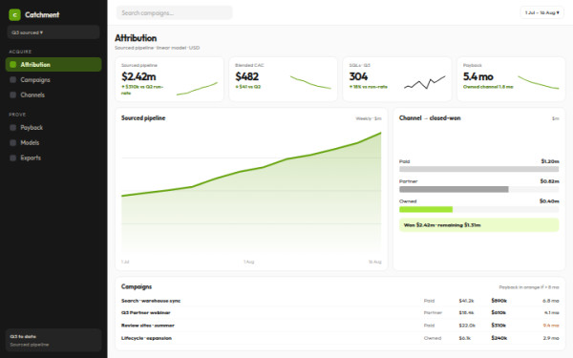Click the orange 9.4 mo payback cell
The width and height of the screenshot is (573, 358).
(551, 326)
